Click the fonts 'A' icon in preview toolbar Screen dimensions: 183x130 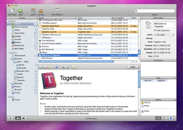coord(41,67)
